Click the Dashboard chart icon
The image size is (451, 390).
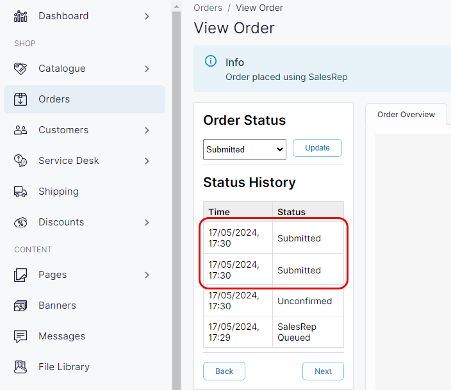(20, 16)
